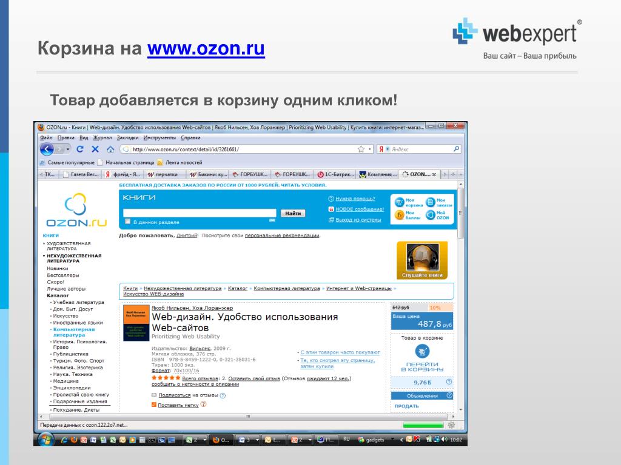Bookmark the page with the star icon
The height and width of the screenshot is (465, 621).
coord(360,149)
